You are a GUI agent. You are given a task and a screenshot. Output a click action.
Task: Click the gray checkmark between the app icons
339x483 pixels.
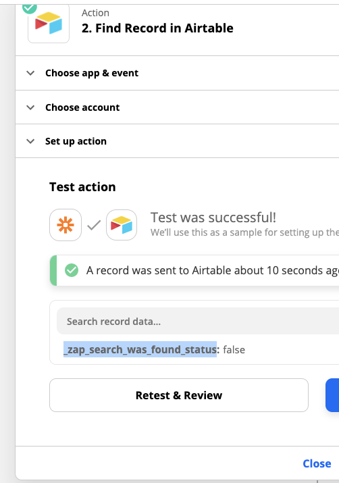tap(94, 225)
